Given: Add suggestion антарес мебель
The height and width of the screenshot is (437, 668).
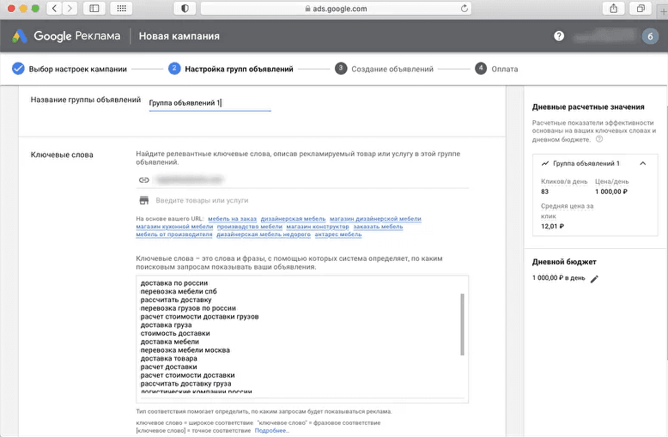Looking at the screenshot, I should 338,234.
